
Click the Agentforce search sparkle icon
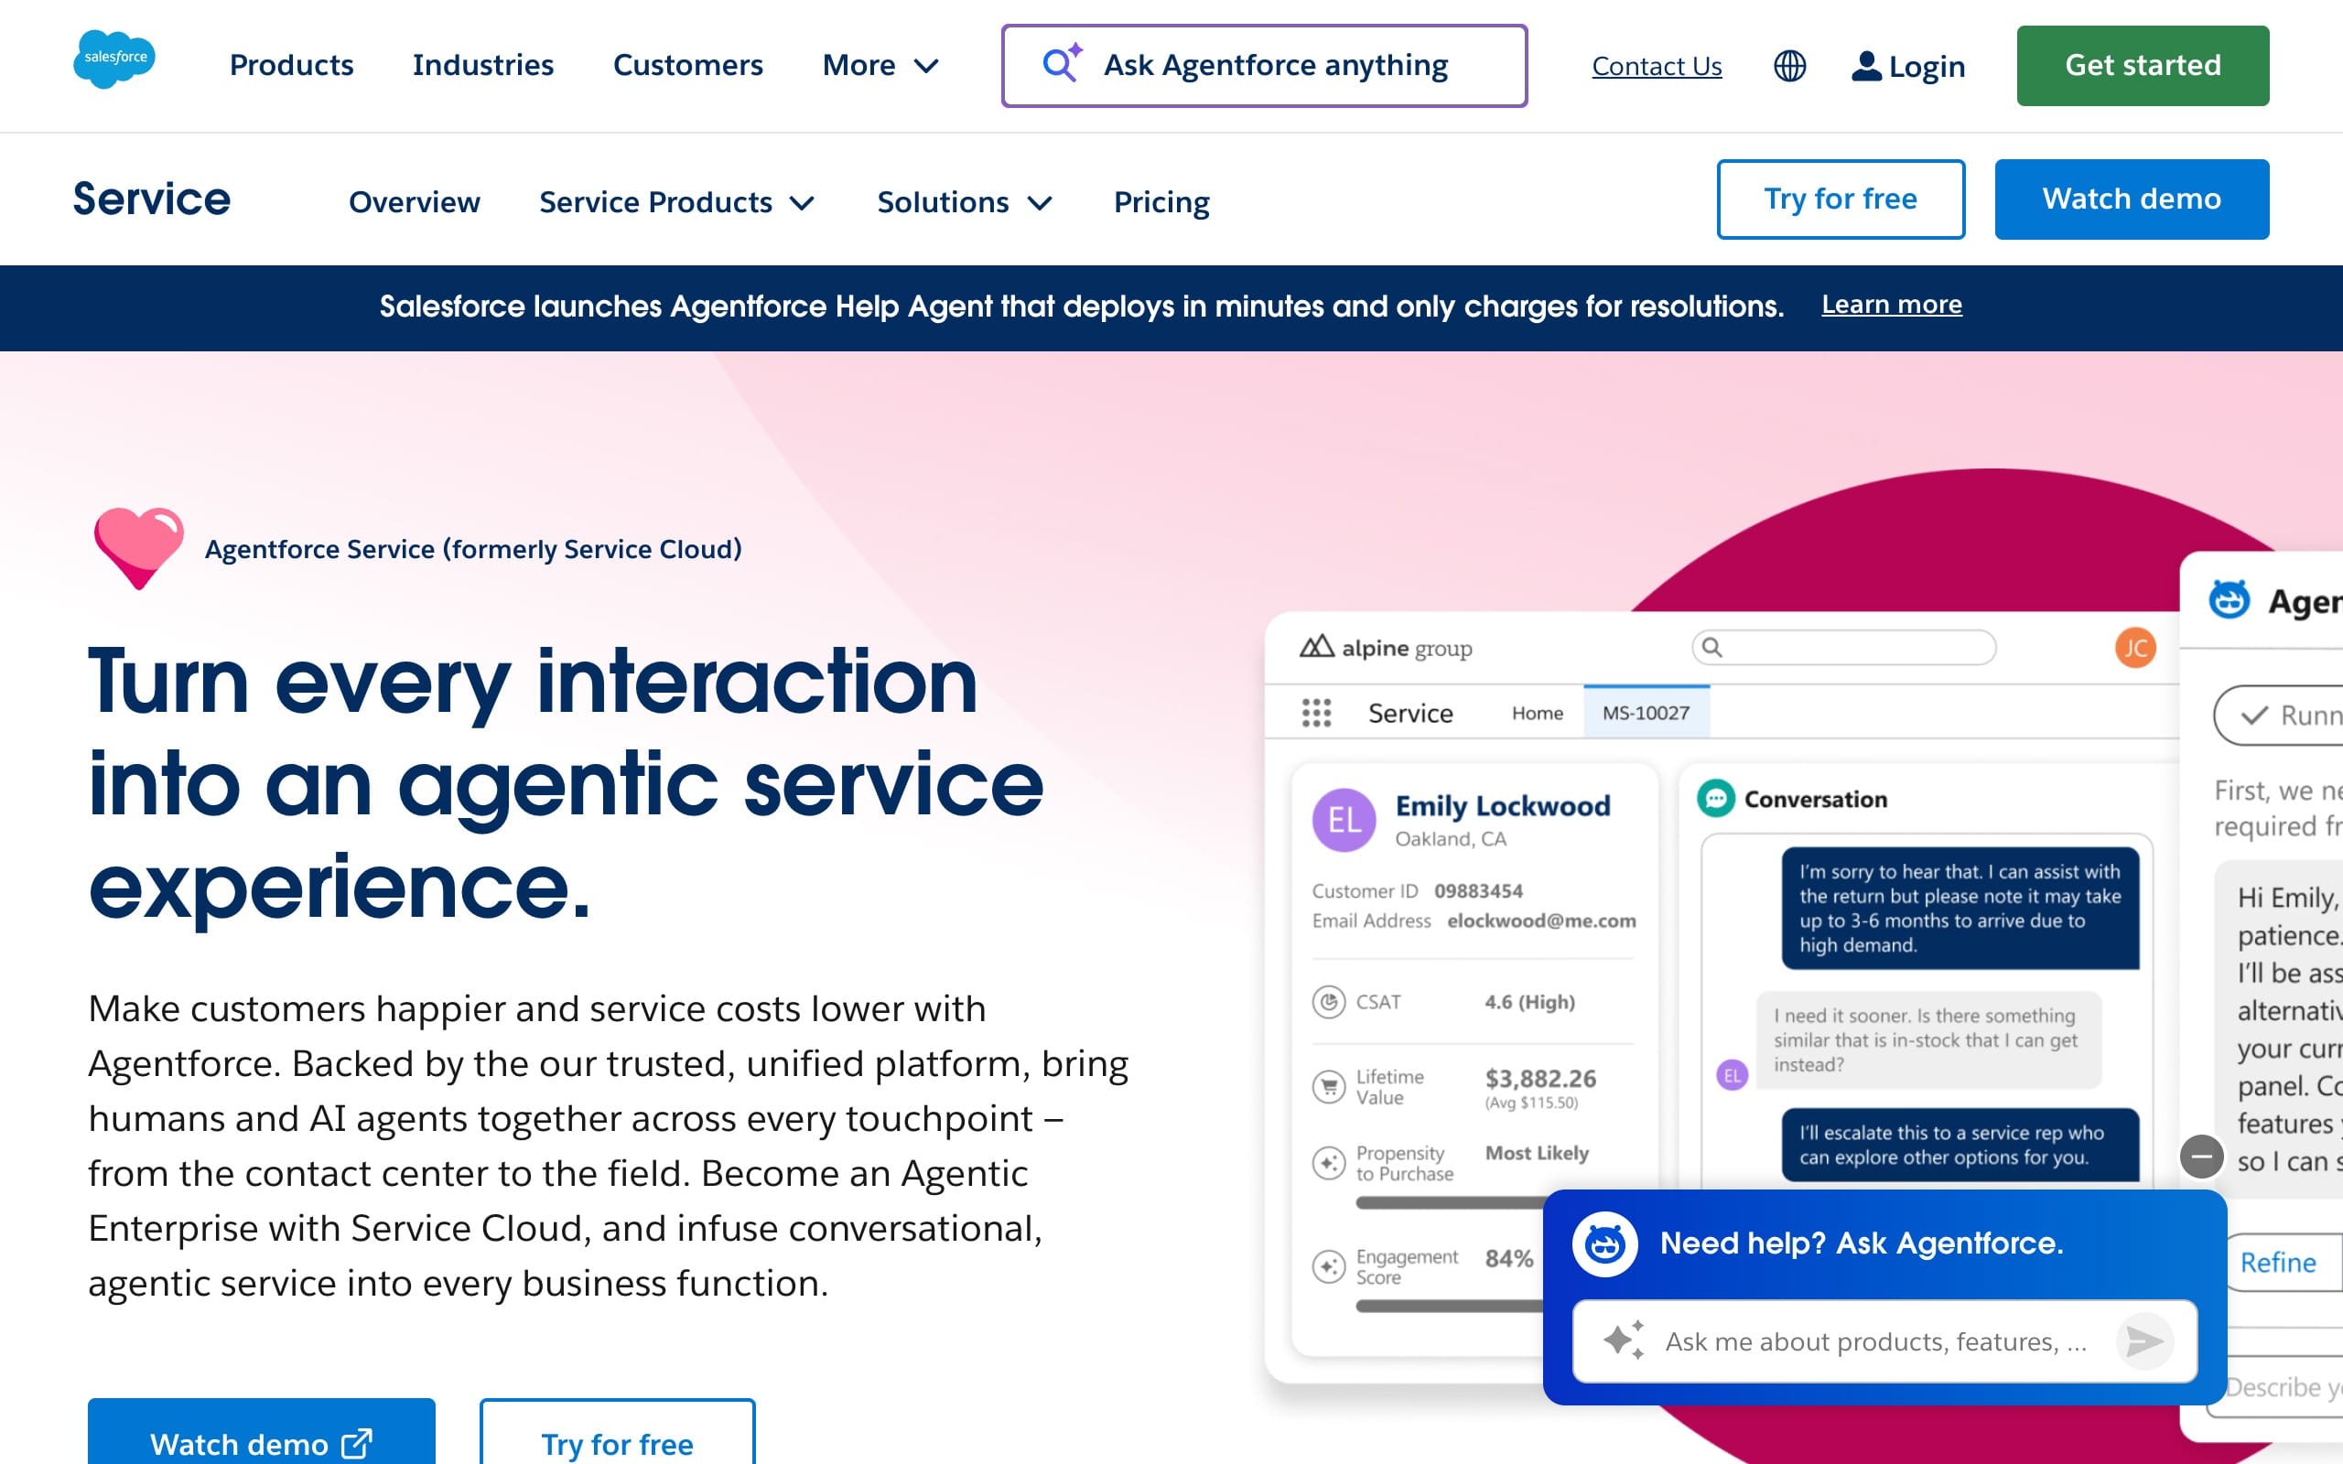tap(1061, 64)
